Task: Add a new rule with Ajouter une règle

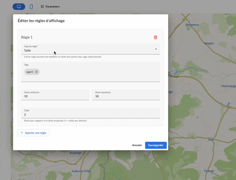Action: (x=33, y=133)
